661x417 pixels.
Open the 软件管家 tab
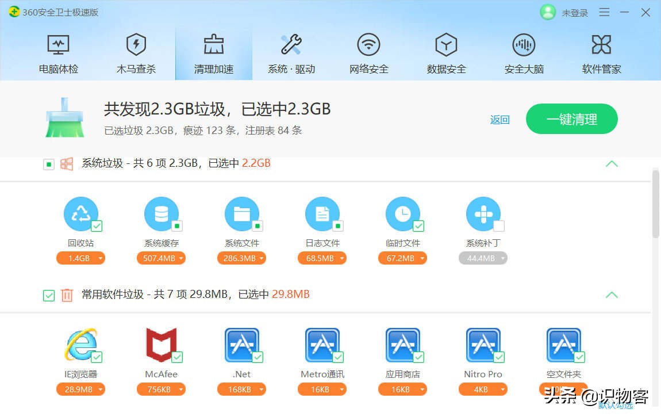click(x=601, y=52)
